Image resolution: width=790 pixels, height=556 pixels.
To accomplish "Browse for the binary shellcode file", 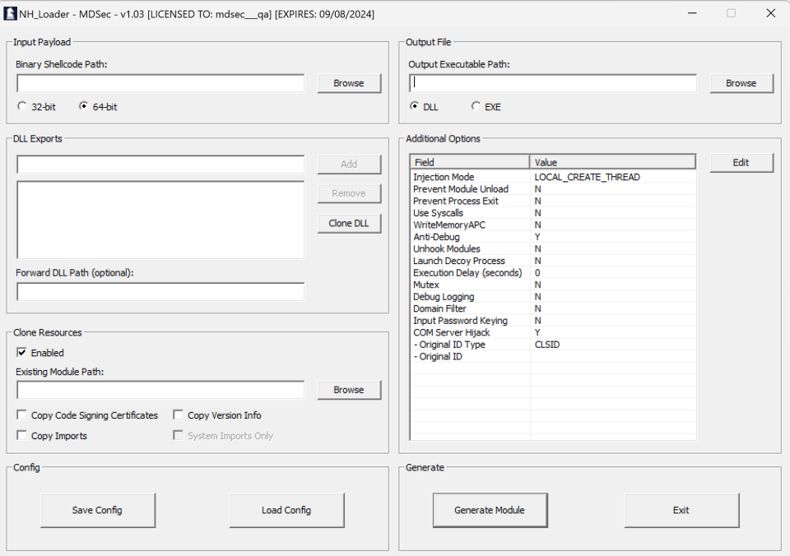I will tap(349, 83).
